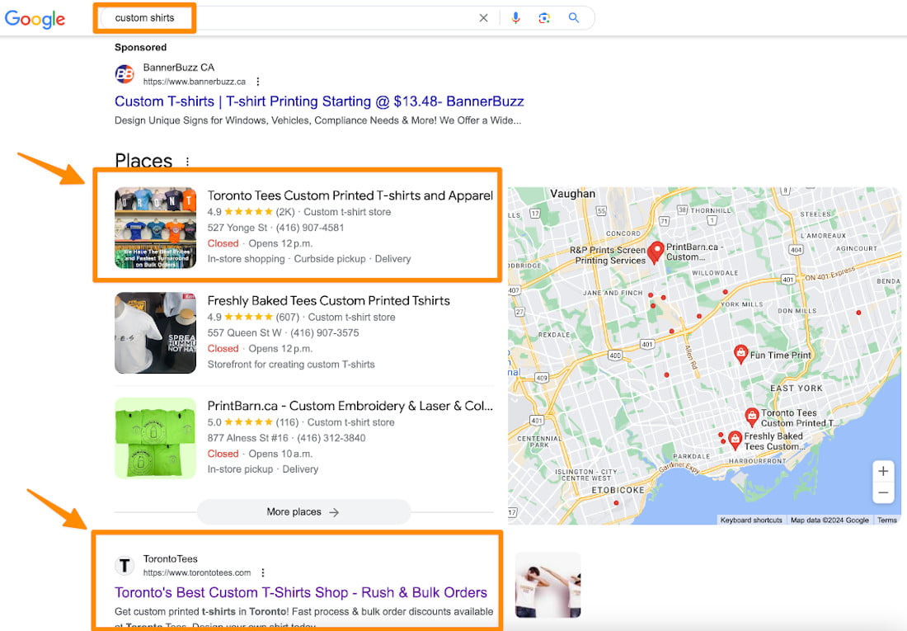Zoom out on the map with minus icon
Image resolution: width=907 pixels, height=631 pixels.
pyautogui.click(x=883, y=492)
